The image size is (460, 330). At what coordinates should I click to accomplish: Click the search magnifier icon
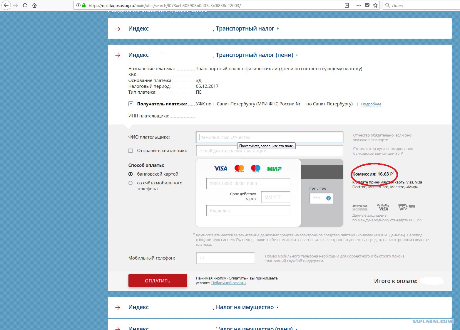387,5
